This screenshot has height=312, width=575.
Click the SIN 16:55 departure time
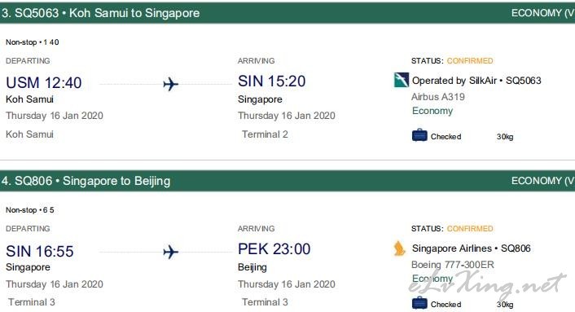tap(40, 252)
